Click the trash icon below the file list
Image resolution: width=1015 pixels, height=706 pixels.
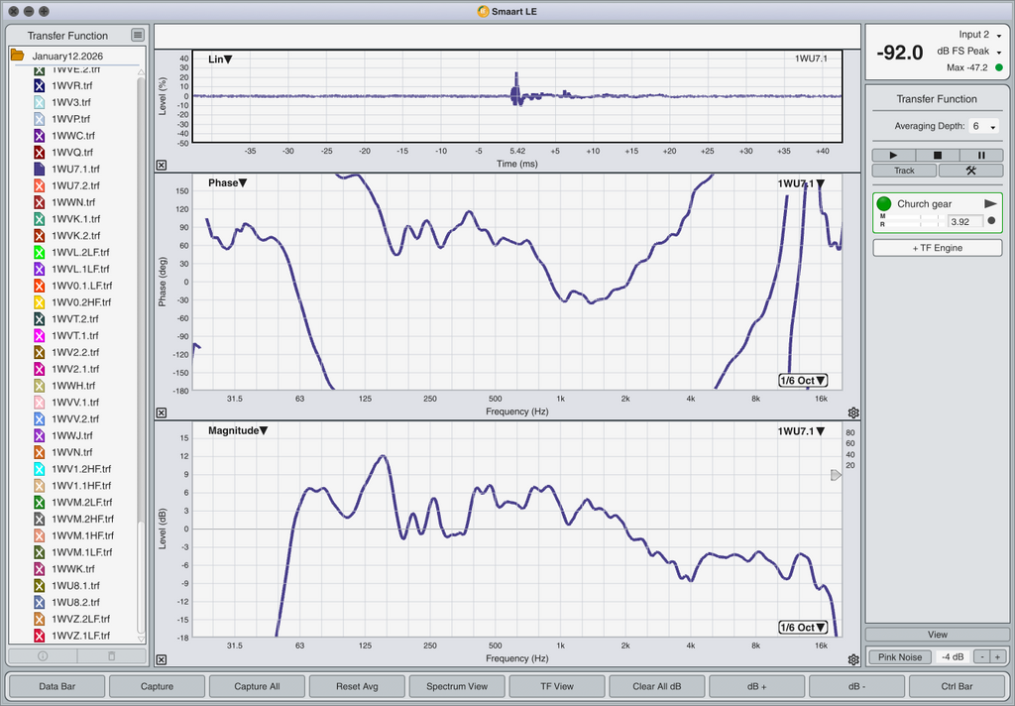[x=111, y=655]
